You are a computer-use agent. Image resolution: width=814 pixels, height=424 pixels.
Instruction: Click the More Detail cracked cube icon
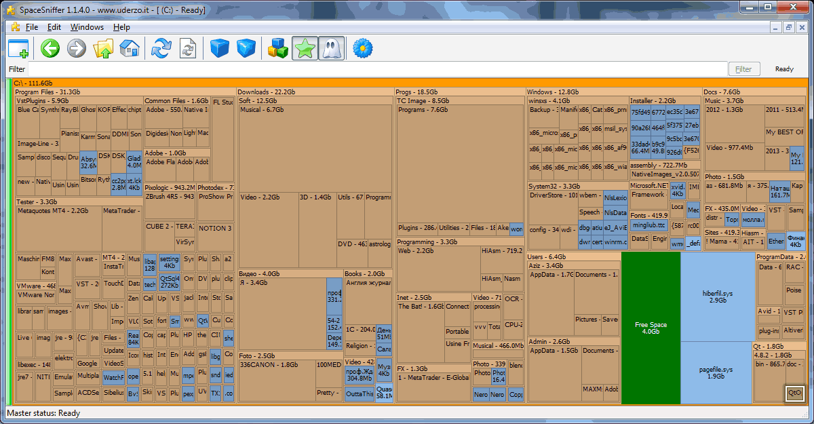246,48
